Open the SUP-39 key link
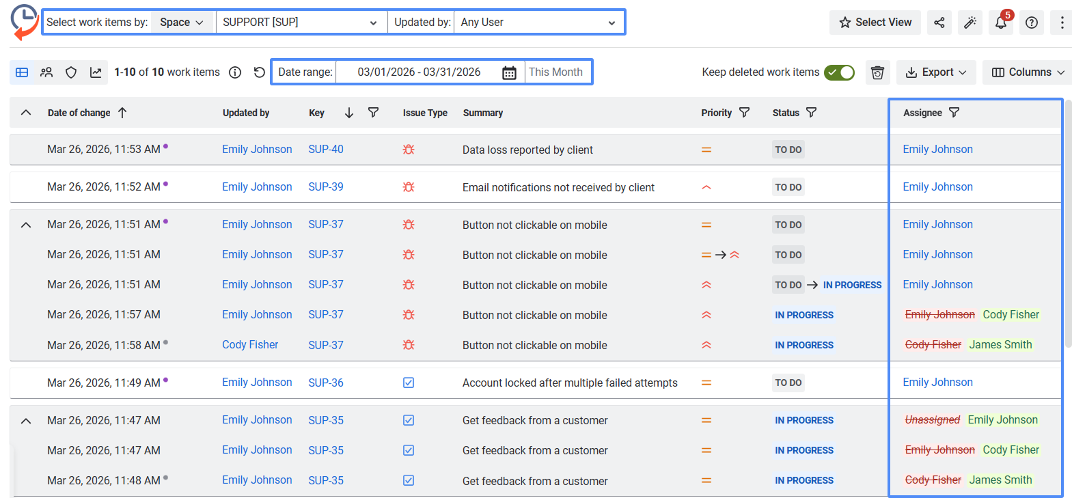Screen dimensions: 1072x498 [x=326, y=187]
